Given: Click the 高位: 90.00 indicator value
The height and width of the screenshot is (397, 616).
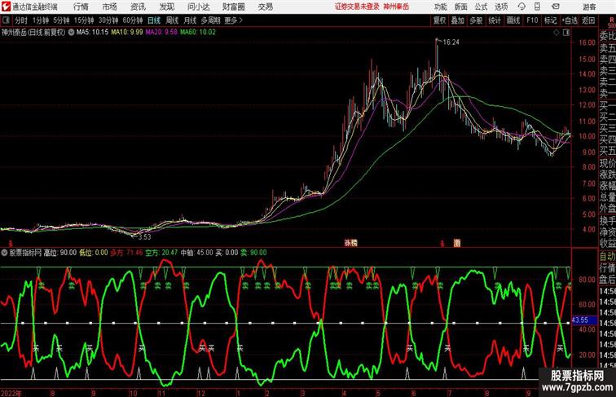Looking at the screenshot, I should 60,253.
